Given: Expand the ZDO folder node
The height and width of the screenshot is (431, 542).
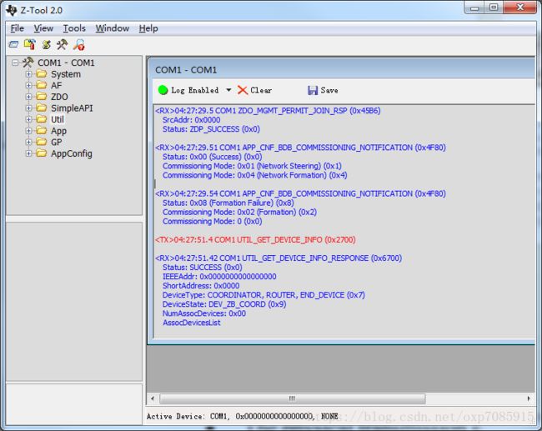Looking at the screenshot, I should pyautogui.click(x=28, y=97).
